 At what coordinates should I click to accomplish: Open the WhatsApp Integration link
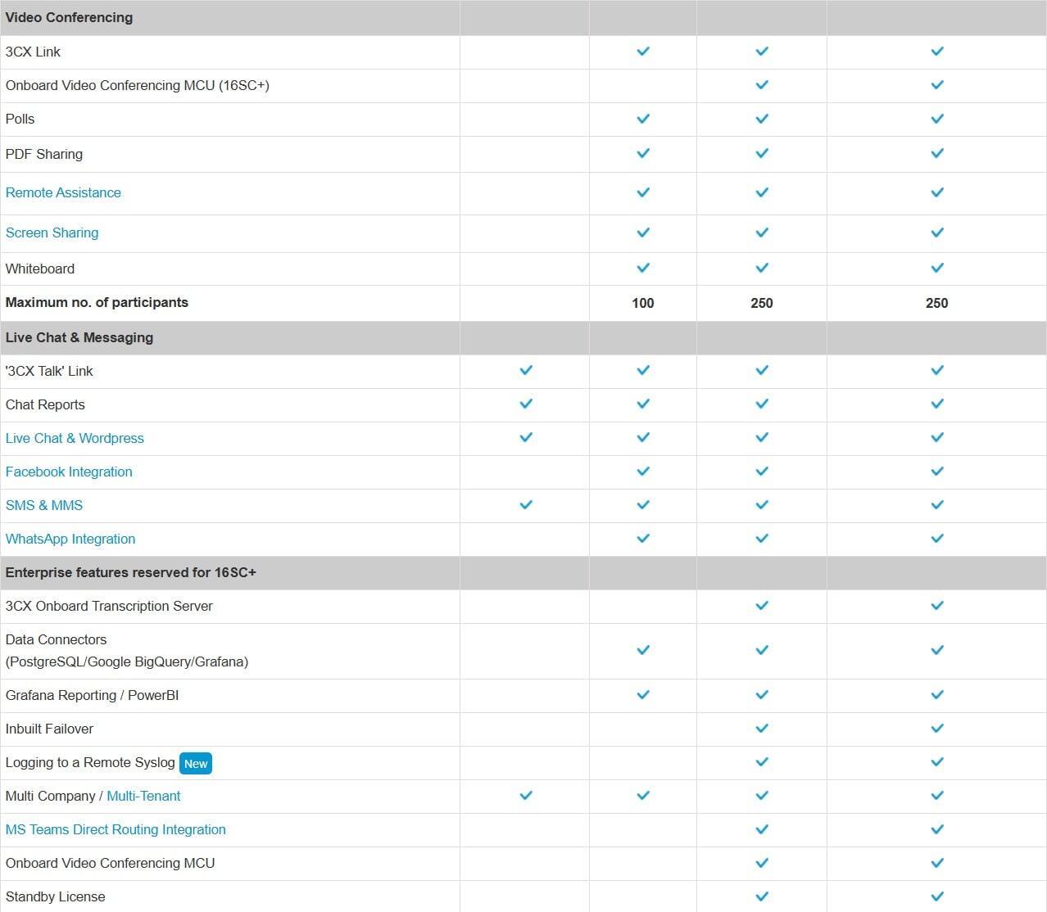[x=70, y=540]
